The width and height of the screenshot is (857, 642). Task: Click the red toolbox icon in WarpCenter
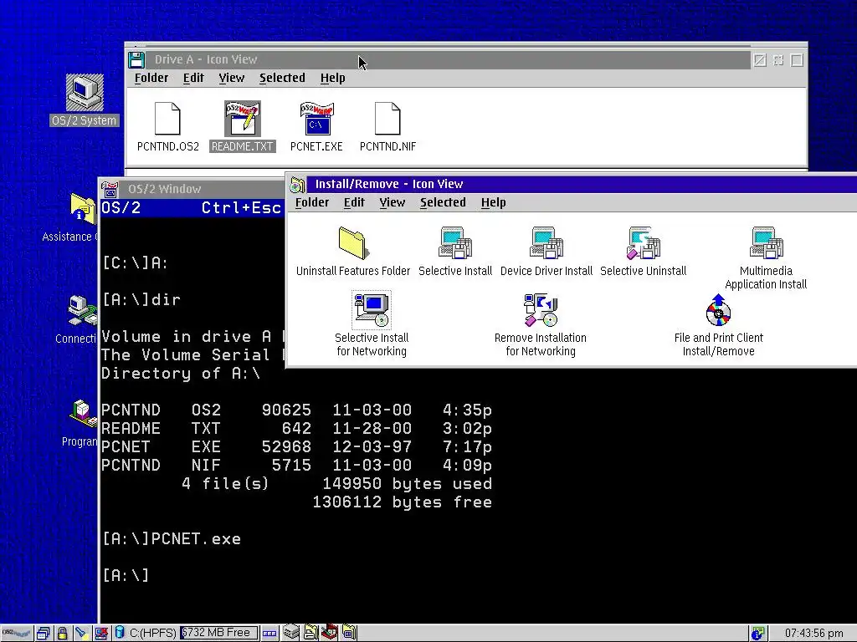(x=329, y=633)
